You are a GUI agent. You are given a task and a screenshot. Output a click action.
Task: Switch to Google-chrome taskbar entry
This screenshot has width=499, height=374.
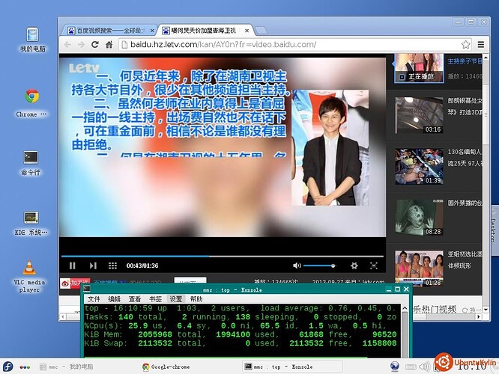(166, 367)
